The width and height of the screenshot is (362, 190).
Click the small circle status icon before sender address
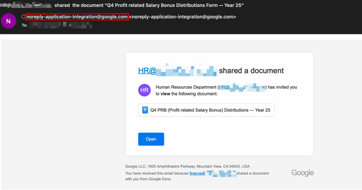coord(23,17)
